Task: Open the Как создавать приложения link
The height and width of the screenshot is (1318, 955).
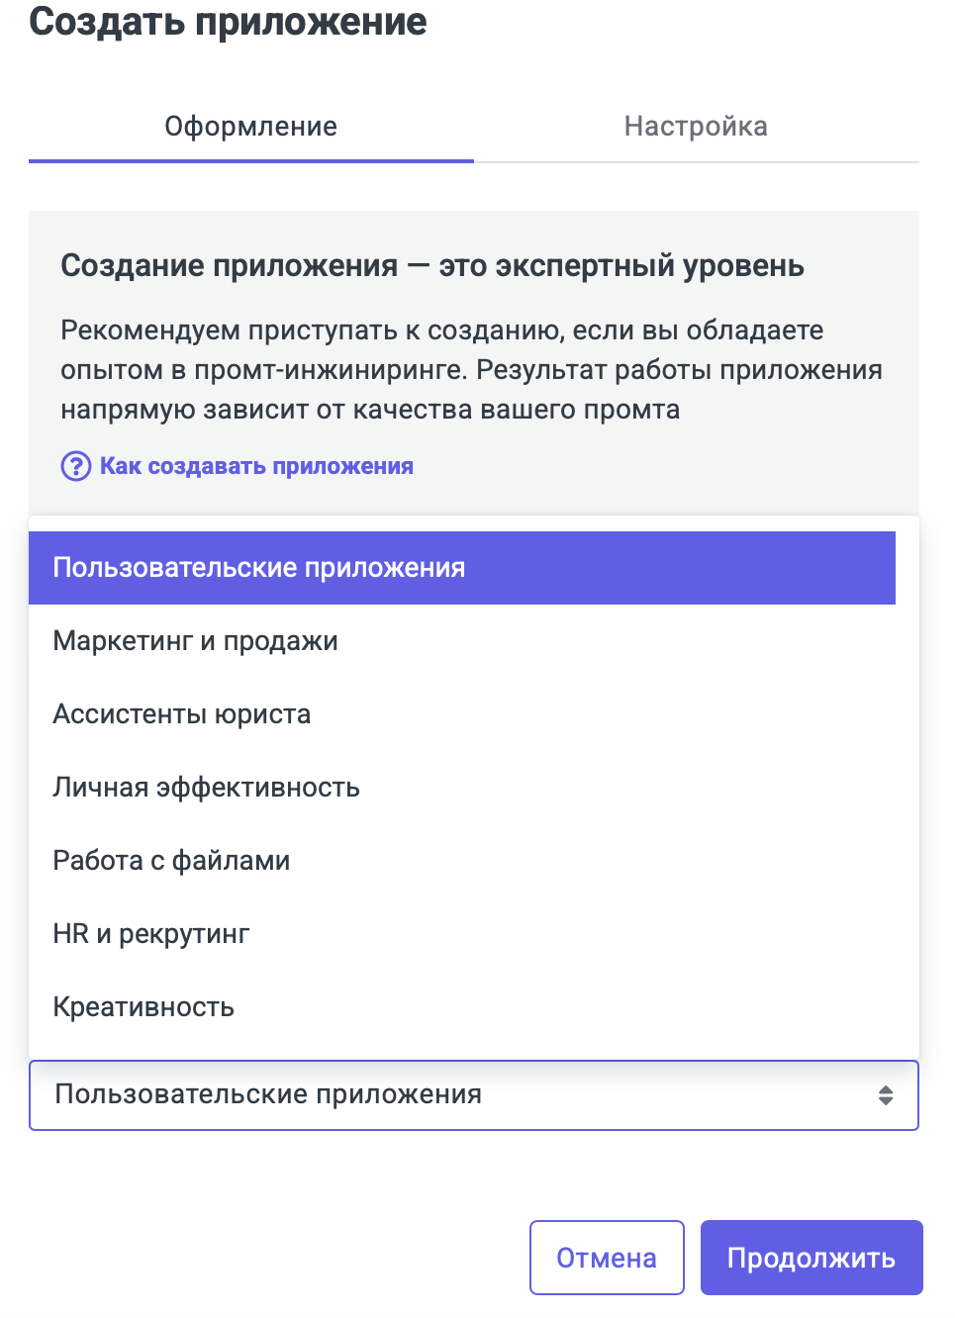Action: click(256, 466)
